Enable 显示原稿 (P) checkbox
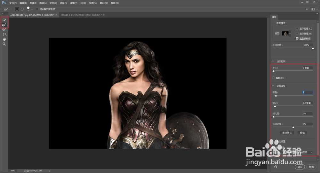Image resolution: width=320 pixels, height=173 pixels. (x=297, y=33)
